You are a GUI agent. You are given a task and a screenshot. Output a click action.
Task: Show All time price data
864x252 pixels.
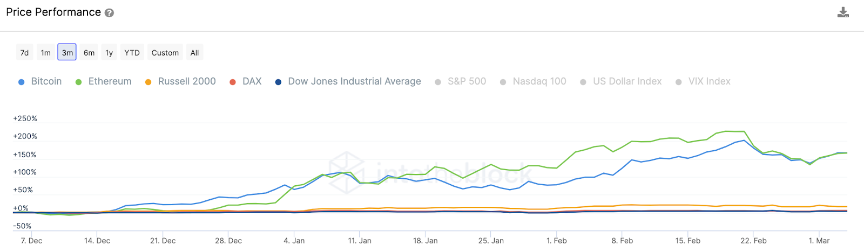point(194,52)
